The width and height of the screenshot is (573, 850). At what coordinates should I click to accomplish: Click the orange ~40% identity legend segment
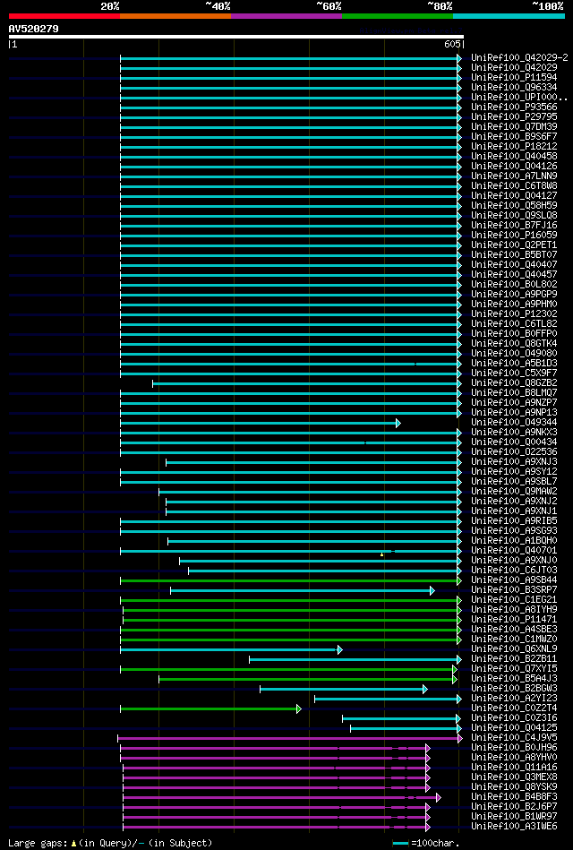(175, 16)
